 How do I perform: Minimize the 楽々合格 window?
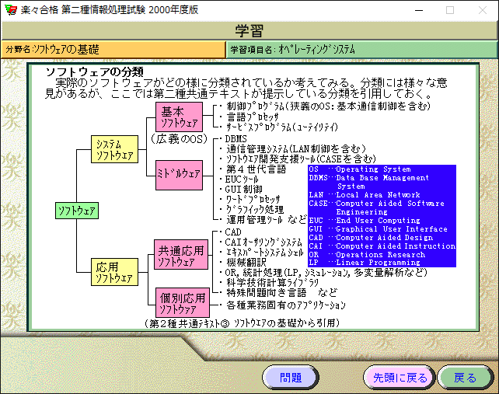point(419,10)
